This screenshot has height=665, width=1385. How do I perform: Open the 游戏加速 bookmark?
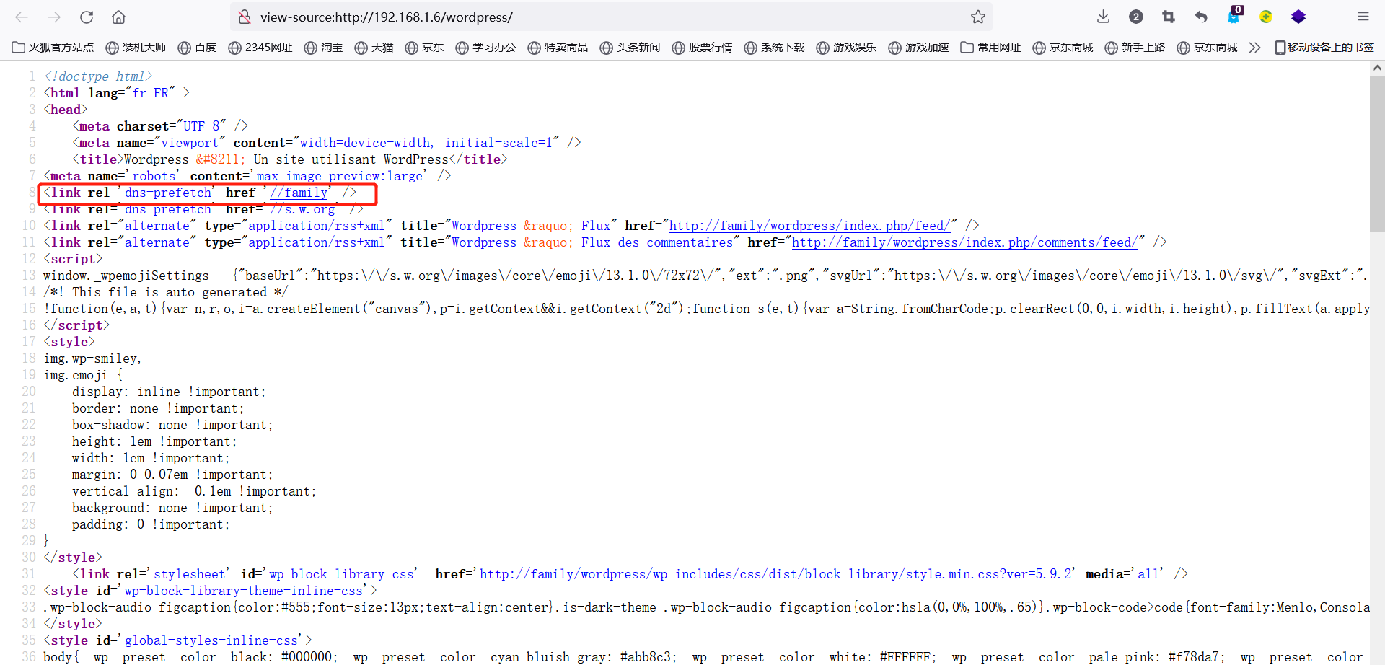(x=918, y=48)
